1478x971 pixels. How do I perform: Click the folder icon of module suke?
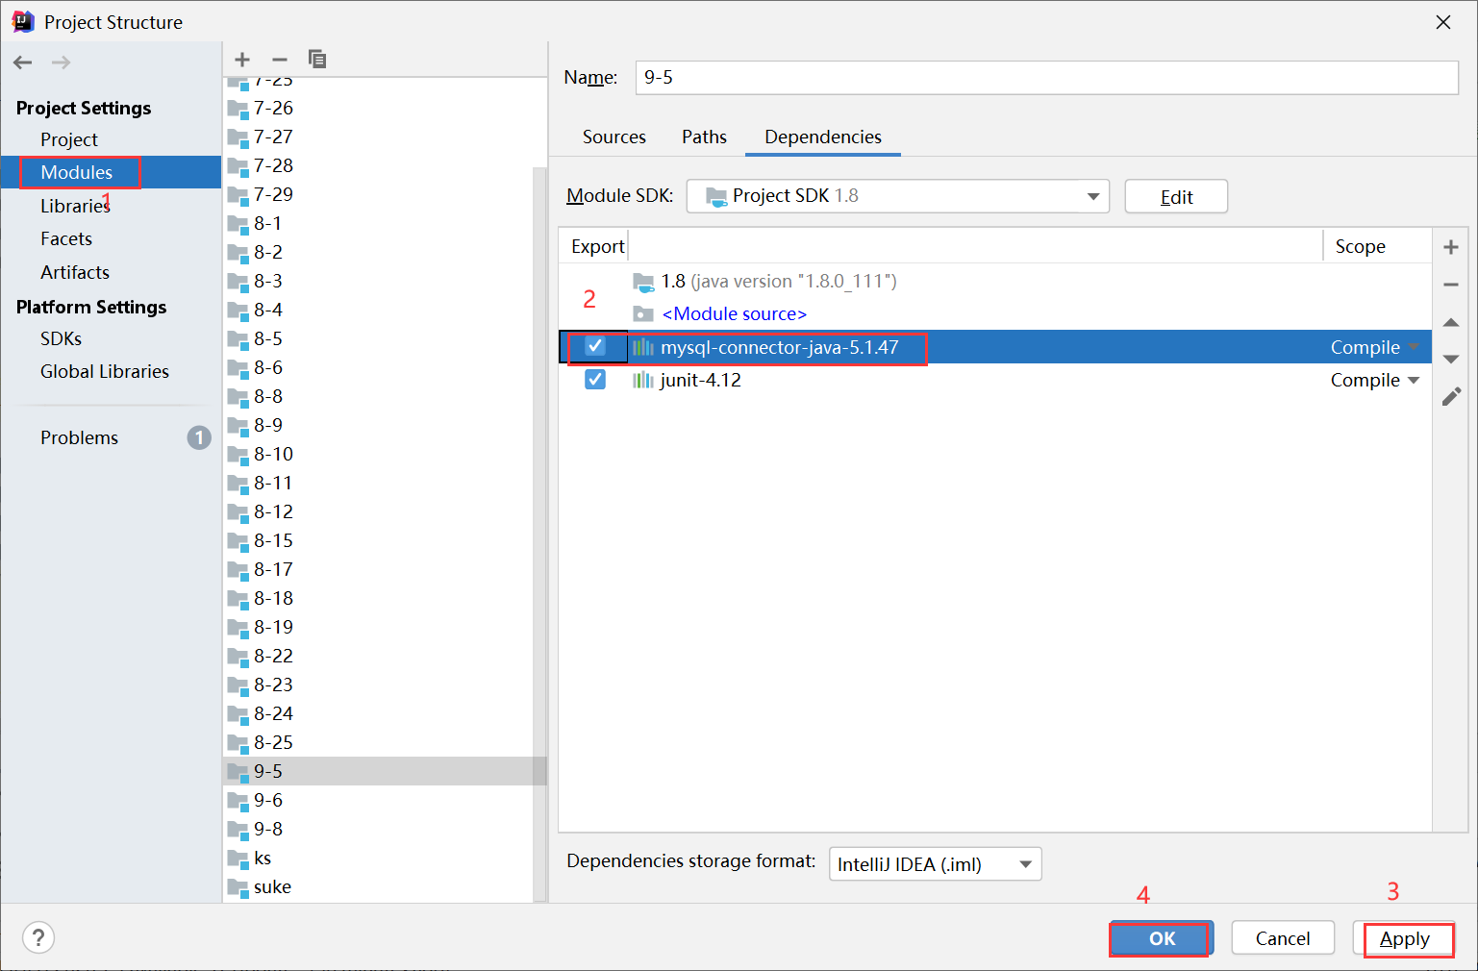(238, 886)
